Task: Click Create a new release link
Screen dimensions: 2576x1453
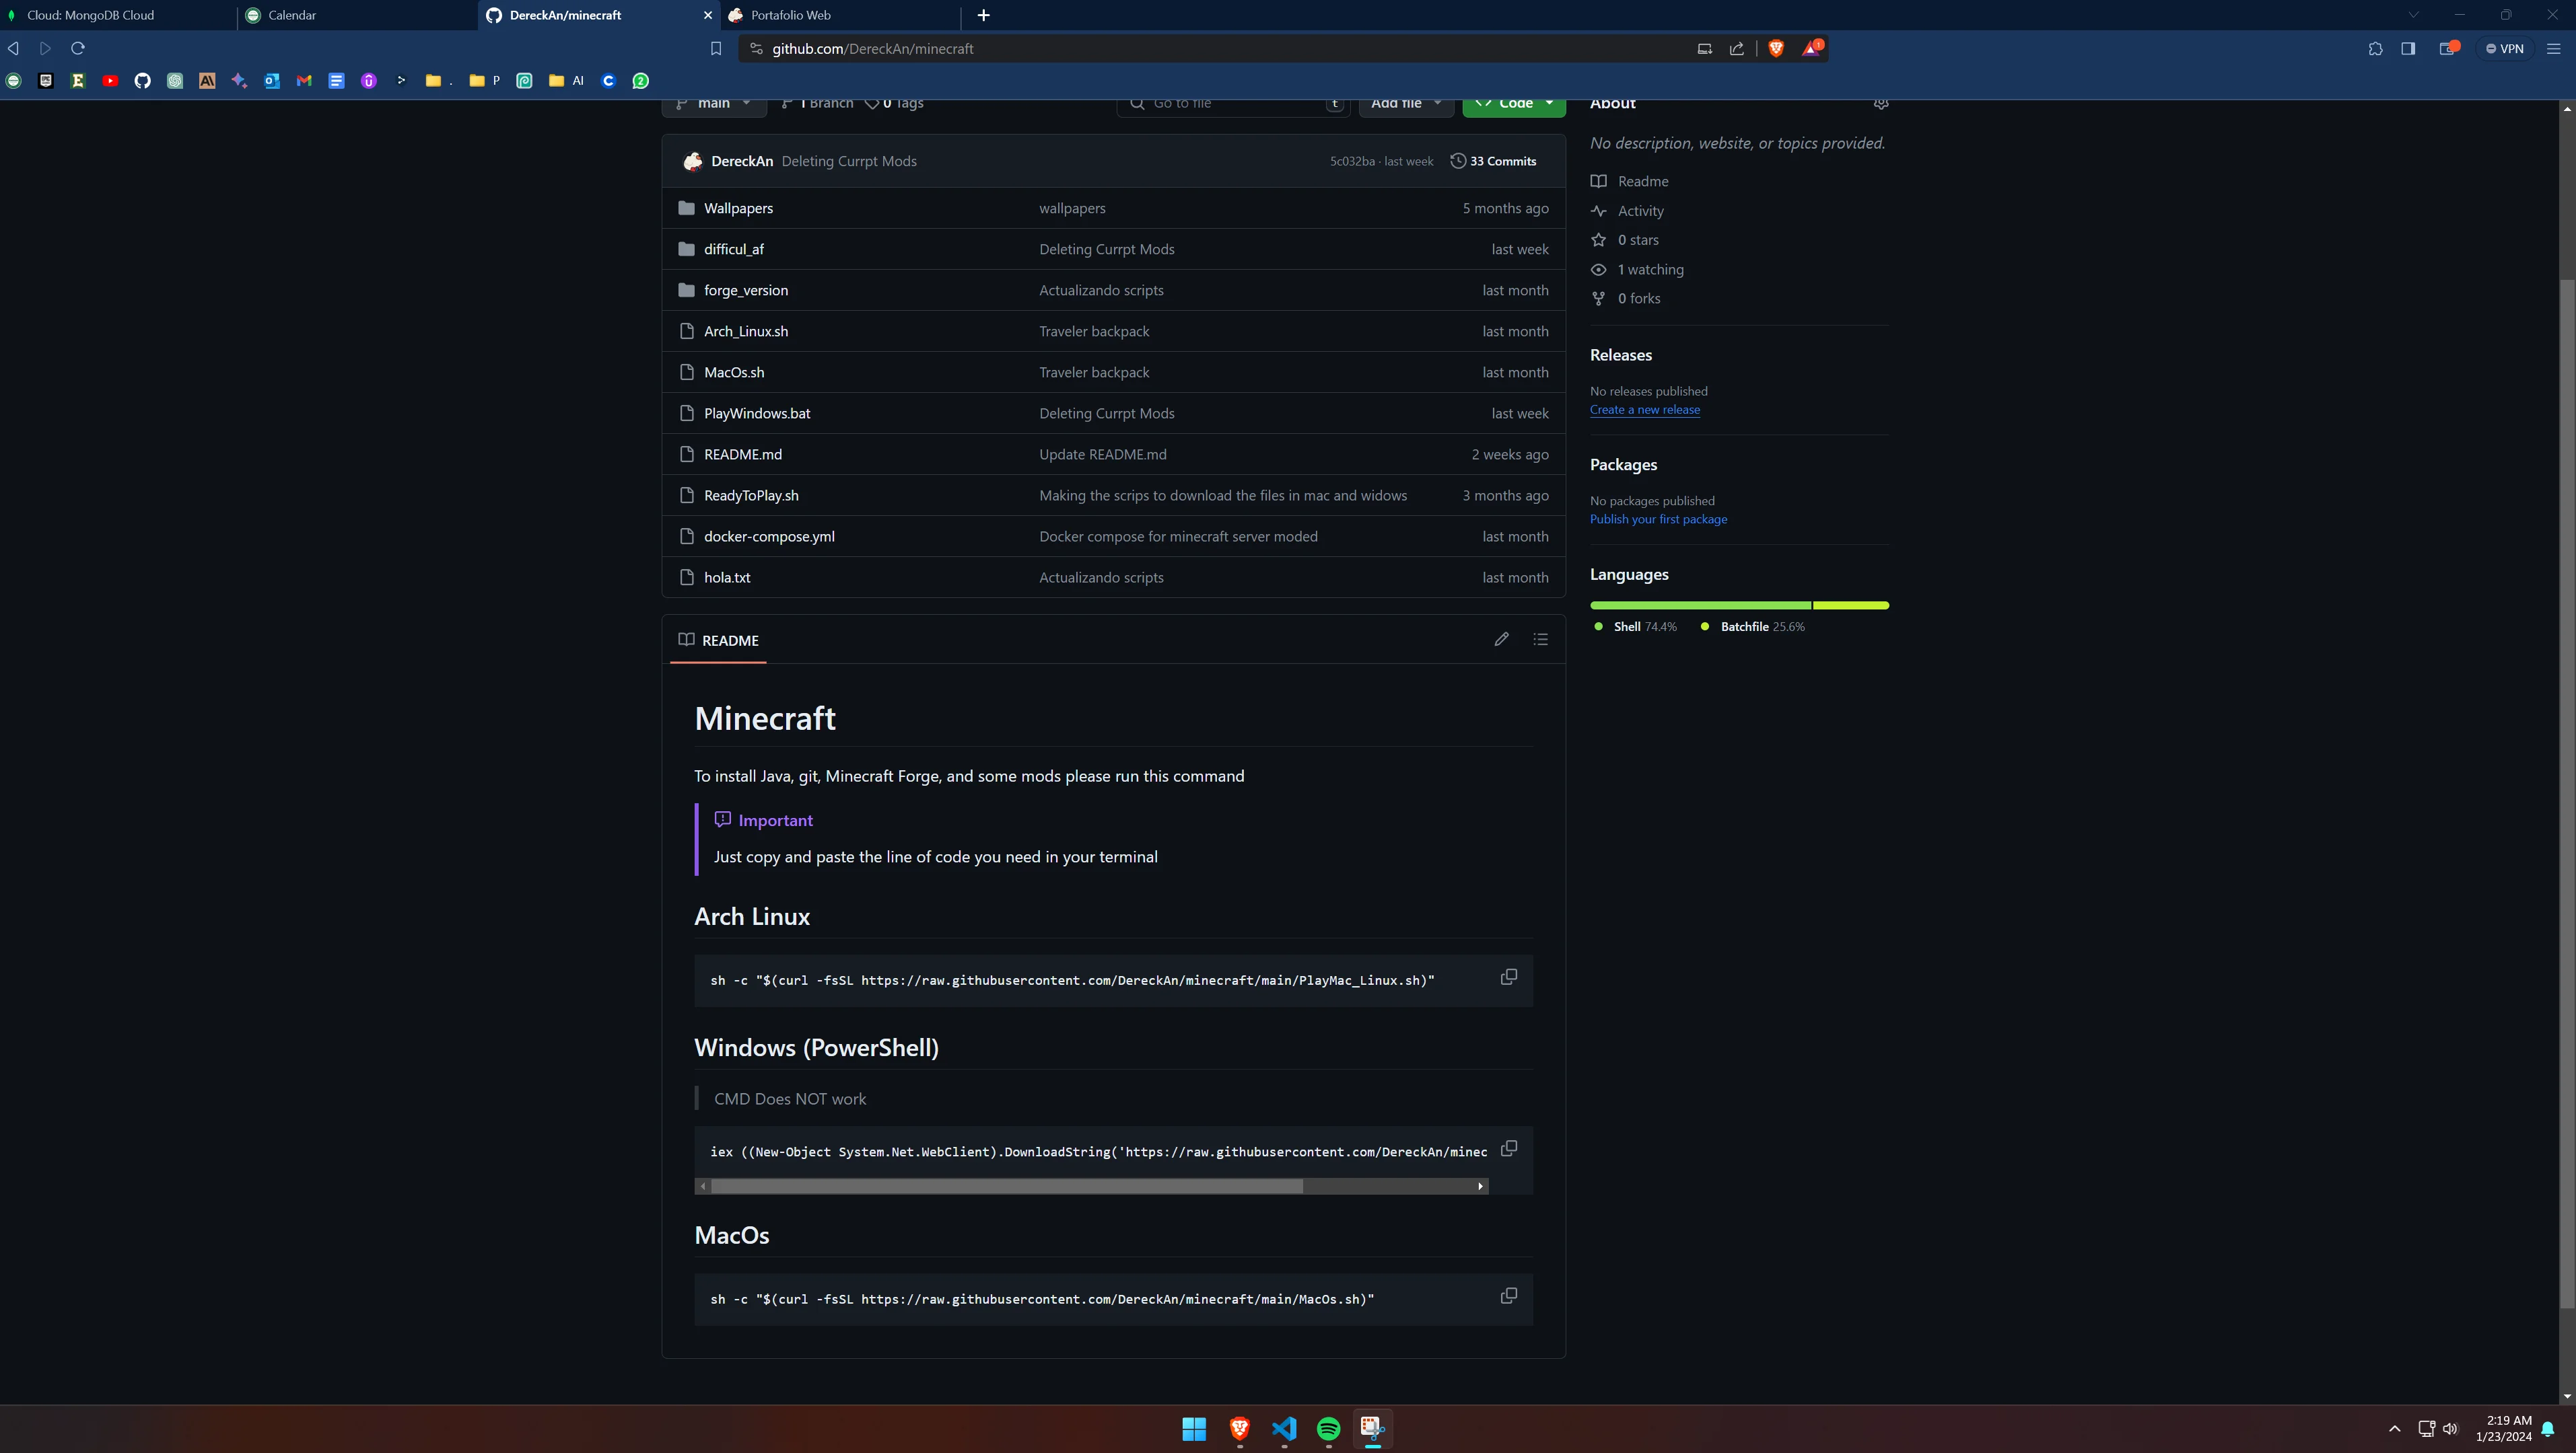Action: coord(1644,410)
